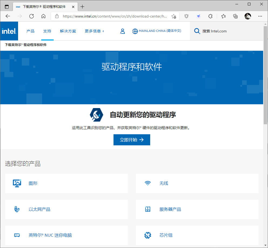Open the 图形 product link
This screenshot has width=268, height=248.
pos(33,183)
